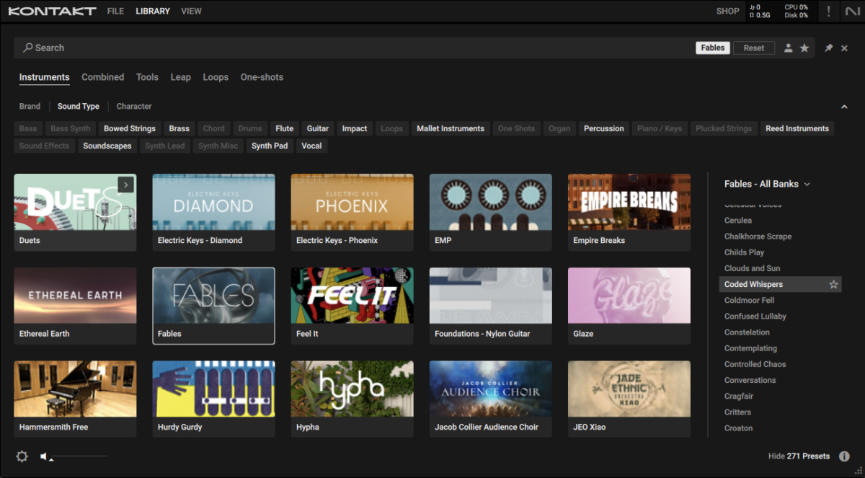Click the arrow on the Duets tile
Image resolution: width=865 pixels, height=478 pixels.
pyautogui.click(x=125, y=185)
